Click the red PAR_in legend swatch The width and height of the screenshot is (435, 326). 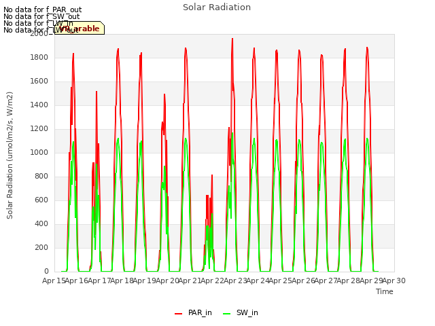pos(178,314)
